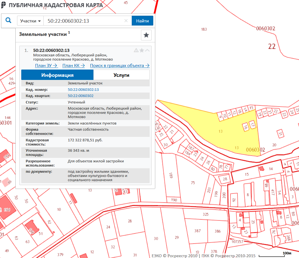The width and height of the screenshot is (299, 258).
Task: Open the План КК link
Action: (x=74, y=66)
